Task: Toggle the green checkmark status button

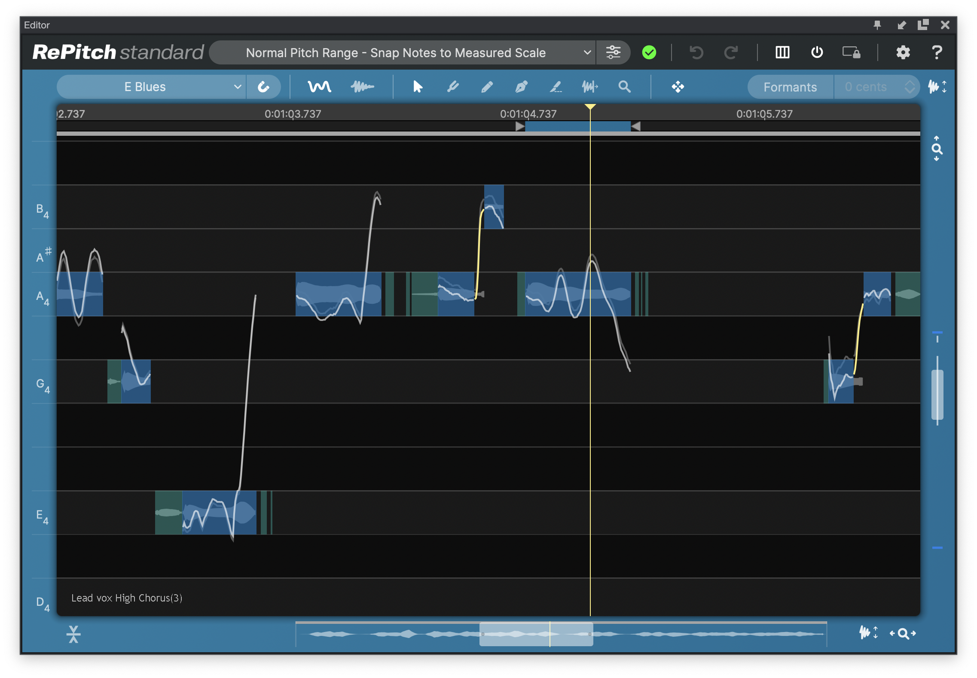Action: pos(649,52)
